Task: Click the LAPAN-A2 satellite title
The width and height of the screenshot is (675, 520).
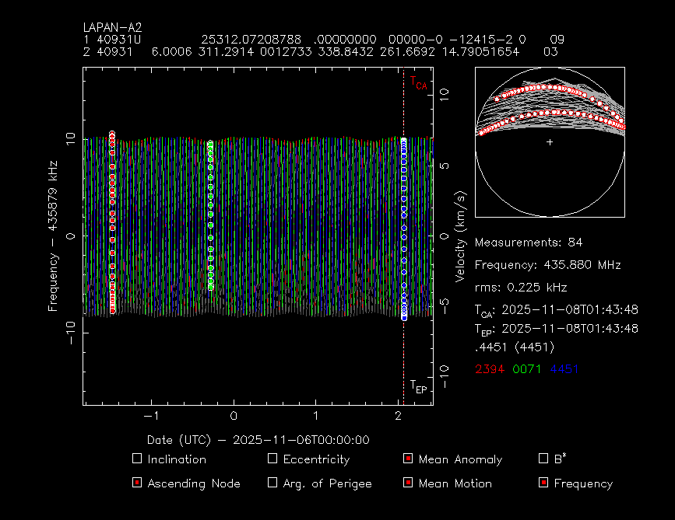Action: coord(112,27)
